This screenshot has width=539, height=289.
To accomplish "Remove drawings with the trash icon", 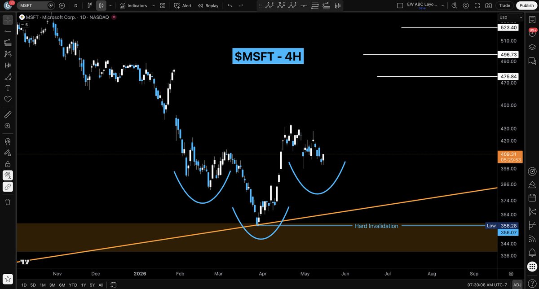I will tap(8, 202).
